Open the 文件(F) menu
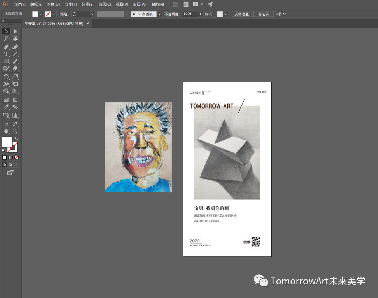 click(x=20, y=4)
